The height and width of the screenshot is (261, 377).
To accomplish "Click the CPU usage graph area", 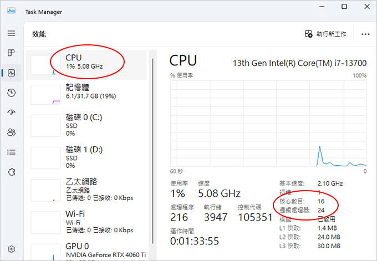I will (268, 124).
